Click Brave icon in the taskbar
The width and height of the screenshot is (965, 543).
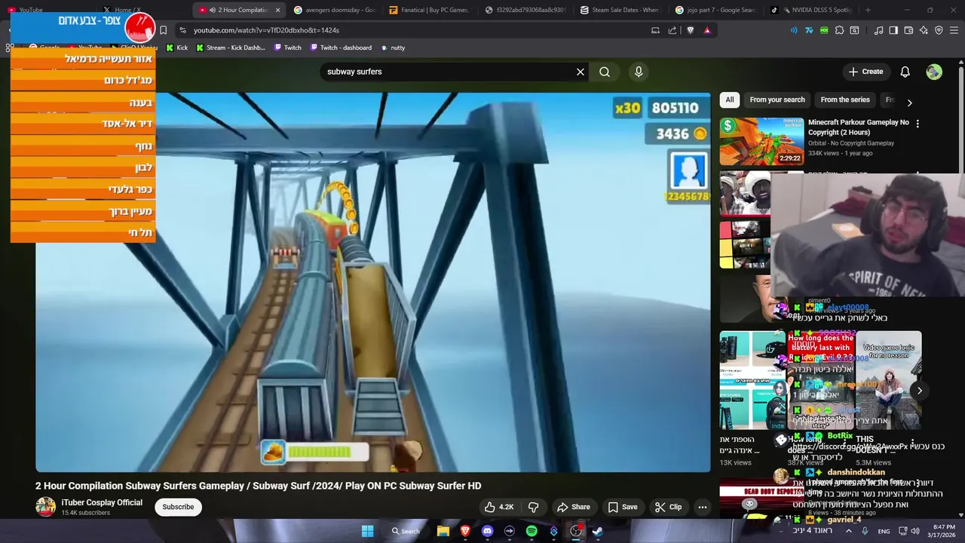click(x=465, y=531)
